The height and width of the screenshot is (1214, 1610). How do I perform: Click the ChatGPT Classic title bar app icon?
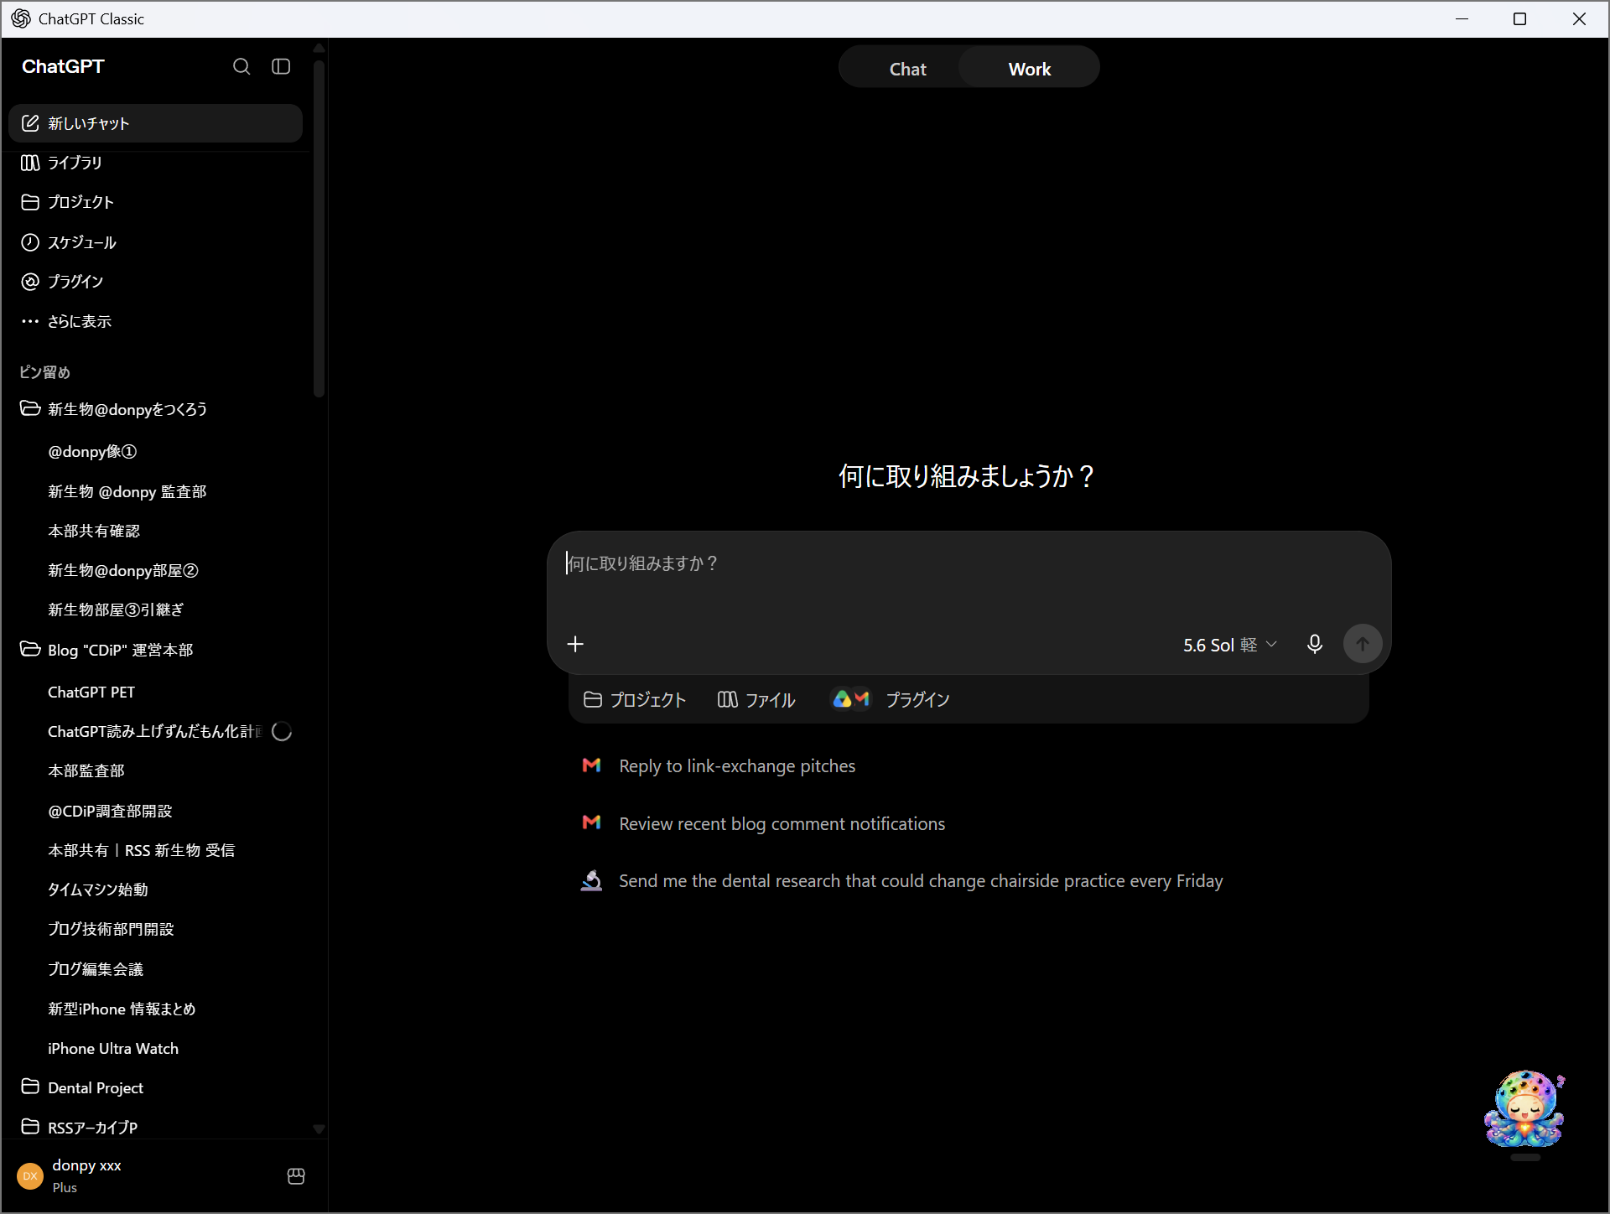(x=21, y=18)
